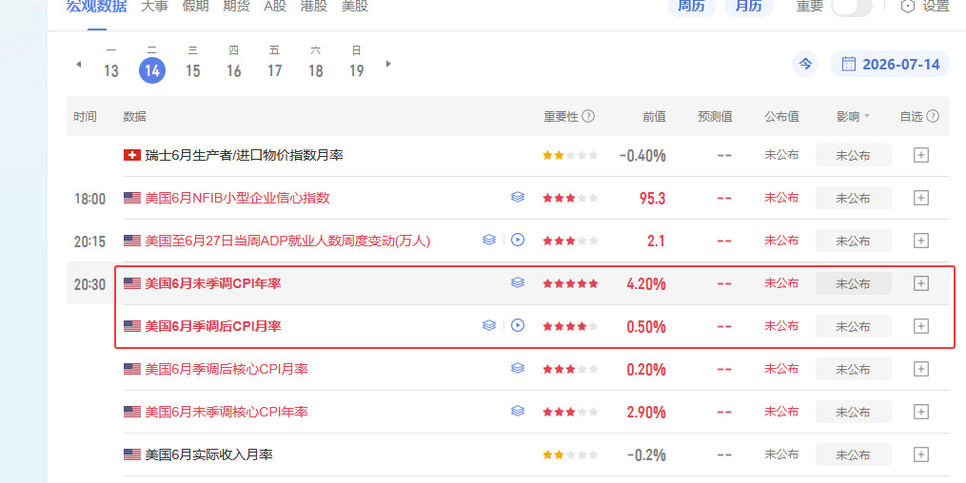Click the 自选 help question icon
The width and height of the screenshot is (966, 483).
point(933,116)
